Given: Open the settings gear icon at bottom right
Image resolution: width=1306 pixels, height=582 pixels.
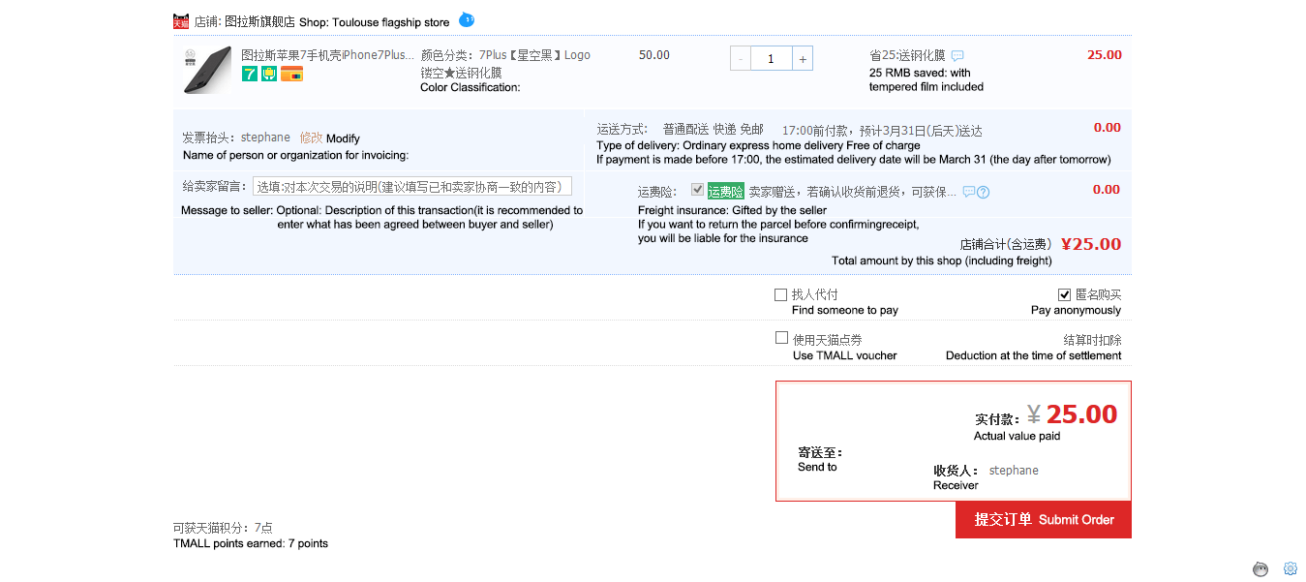Looking at the screenshot, I should coord(1290,568).
